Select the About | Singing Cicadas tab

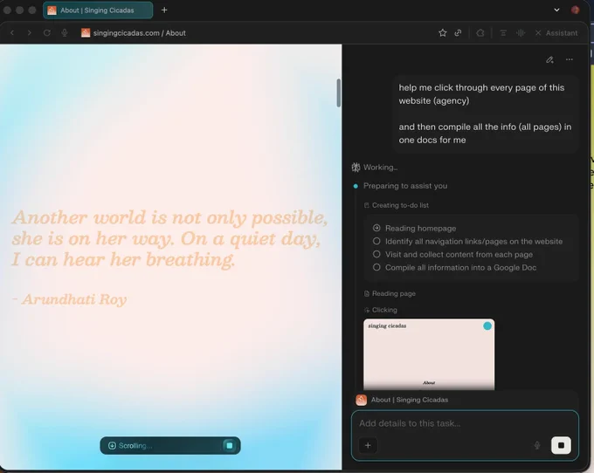pos(98,10)
